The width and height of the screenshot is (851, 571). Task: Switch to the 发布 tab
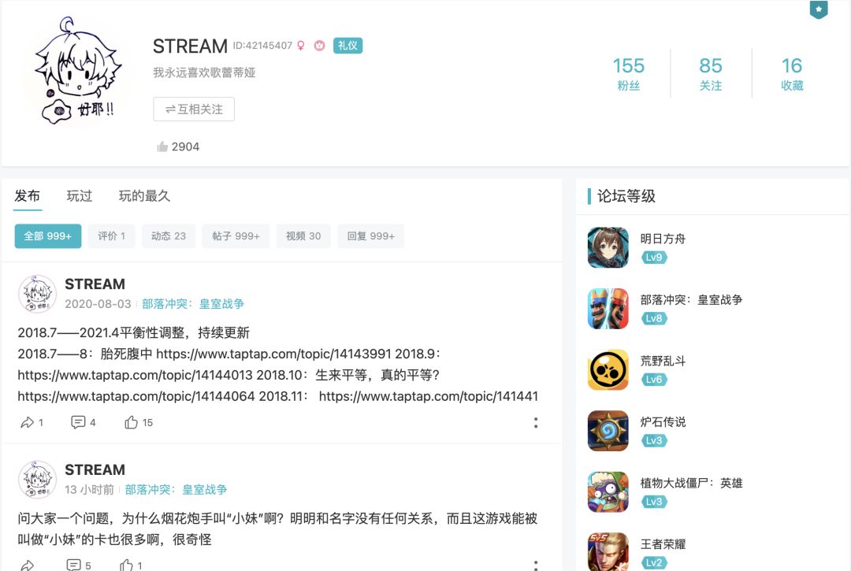(x=27, y=196)
